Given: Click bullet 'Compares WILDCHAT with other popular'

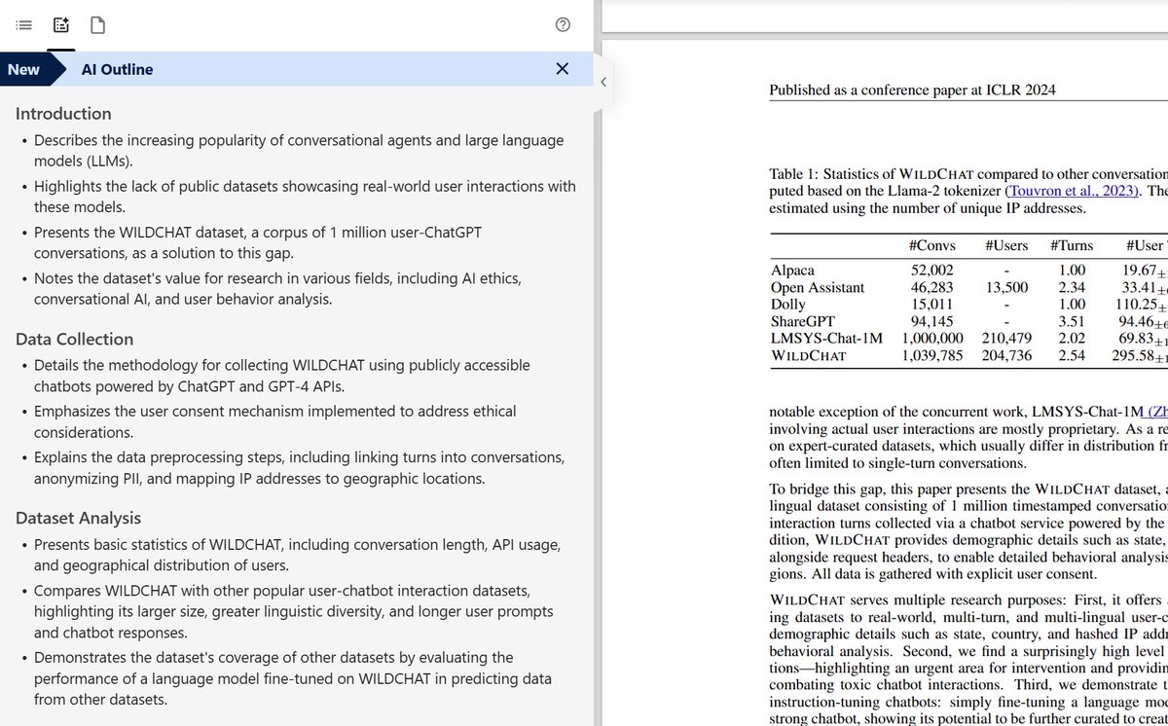Looking at the screenshot, I should coord(294,611).
